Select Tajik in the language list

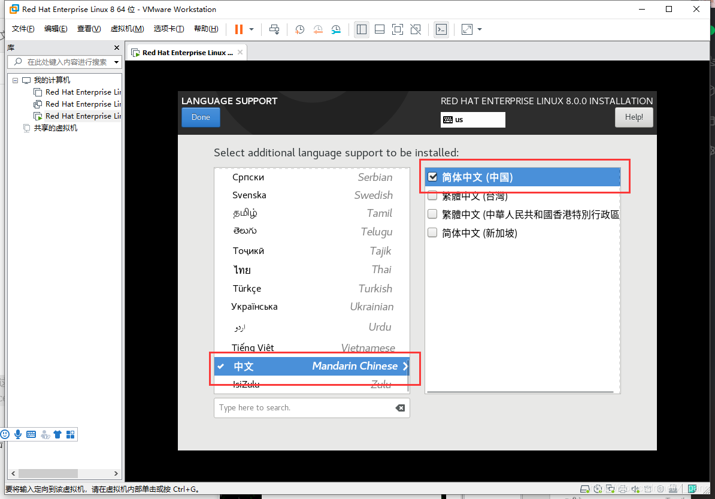312,251
